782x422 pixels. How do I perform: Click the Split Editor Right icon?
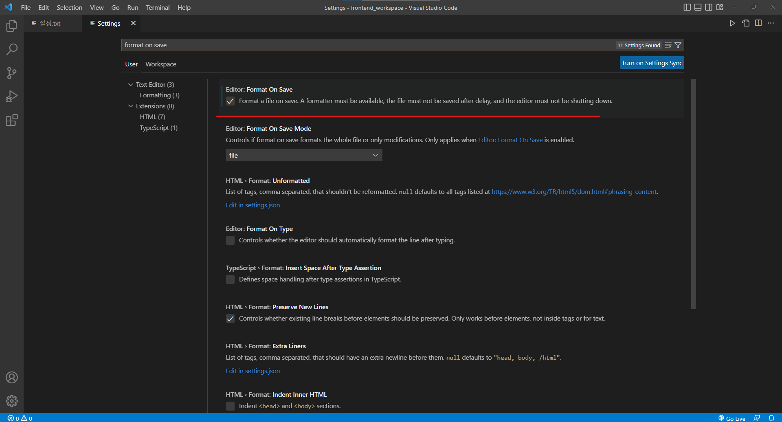(758, 23)
